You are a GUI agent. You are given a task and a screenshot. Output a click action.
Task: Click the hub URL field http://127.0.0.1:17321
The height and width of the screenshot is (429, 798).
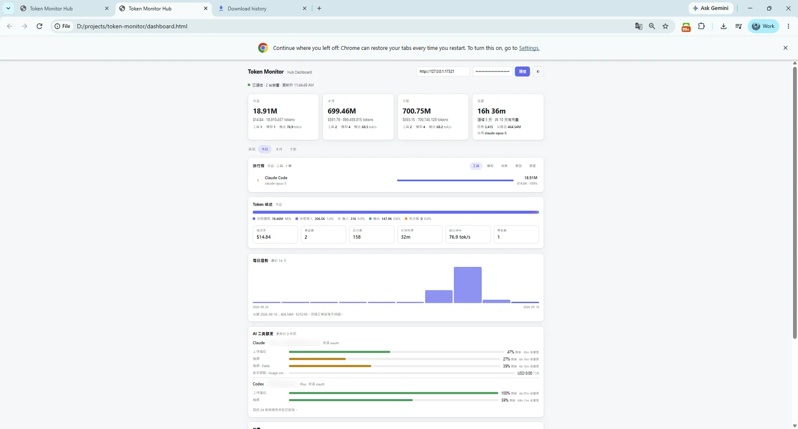tap(443, 71)
